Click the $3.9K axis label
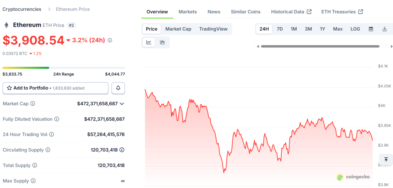The width and height of the screenshot is (393, 188). point(383,145)
